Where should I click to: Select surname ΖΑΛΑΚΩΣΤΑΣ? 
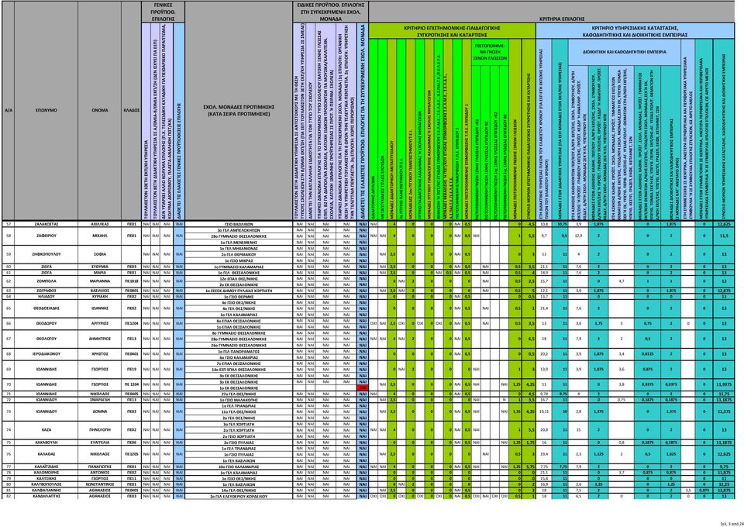click(x=46, y=223)
